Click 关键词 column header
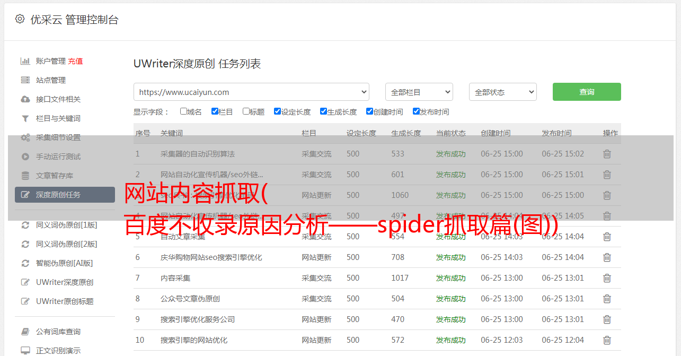Screen dimensions: 681x356 (x=172, y=133)
